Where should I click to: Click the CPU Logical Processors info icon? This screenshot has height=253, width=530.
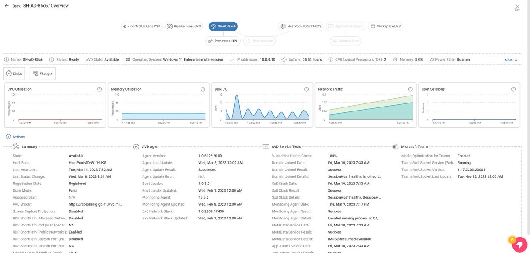click(x=331, y=59)
